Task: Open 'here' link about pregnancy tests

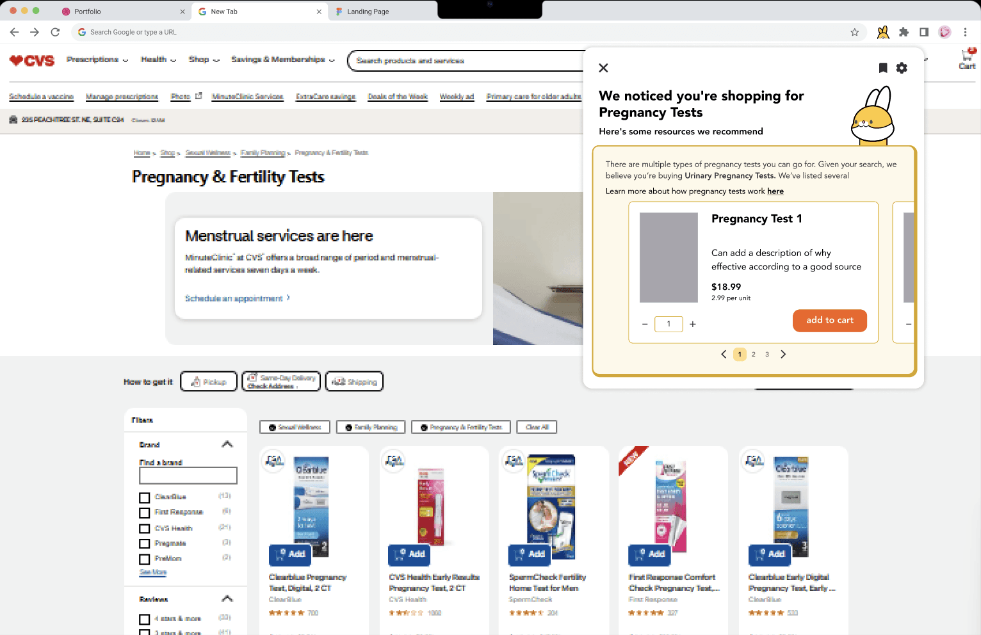Action: pos(775,191)
